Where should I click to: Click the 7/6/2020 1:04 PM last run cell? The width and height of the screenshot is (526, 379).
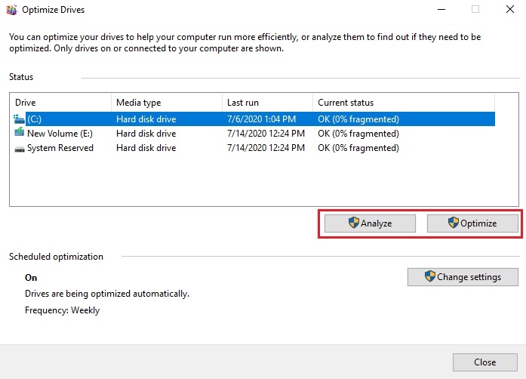261,119
